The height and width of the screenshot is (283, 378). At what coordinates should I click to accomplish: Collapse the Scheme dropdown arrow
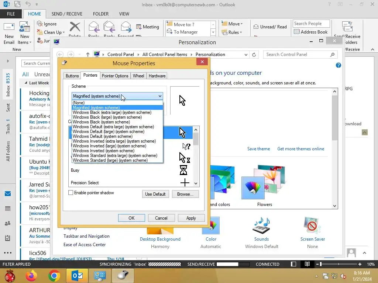[x=160, y=96]
